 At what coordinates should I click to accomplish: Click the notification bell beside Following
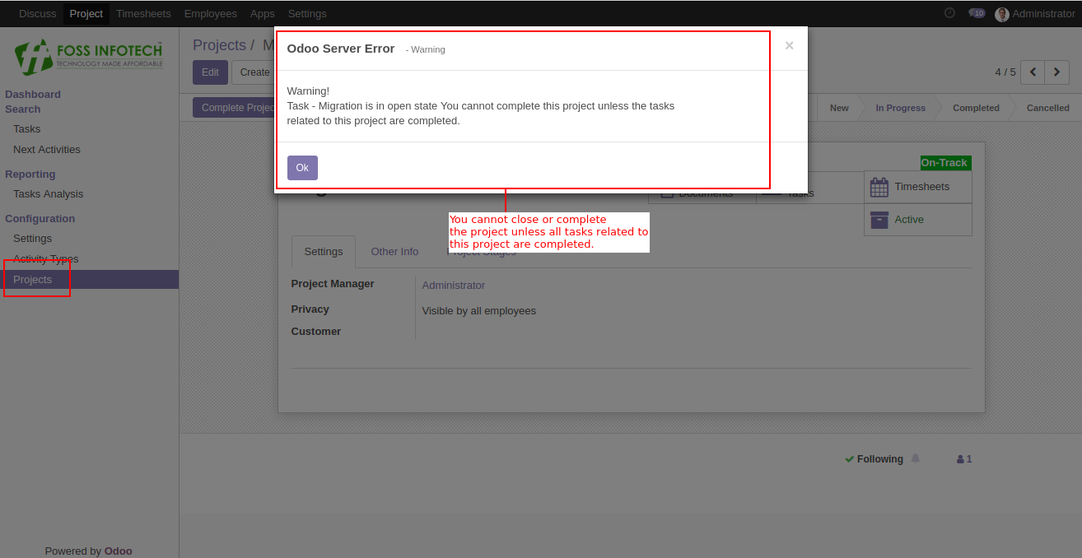(x=916, y=458)
